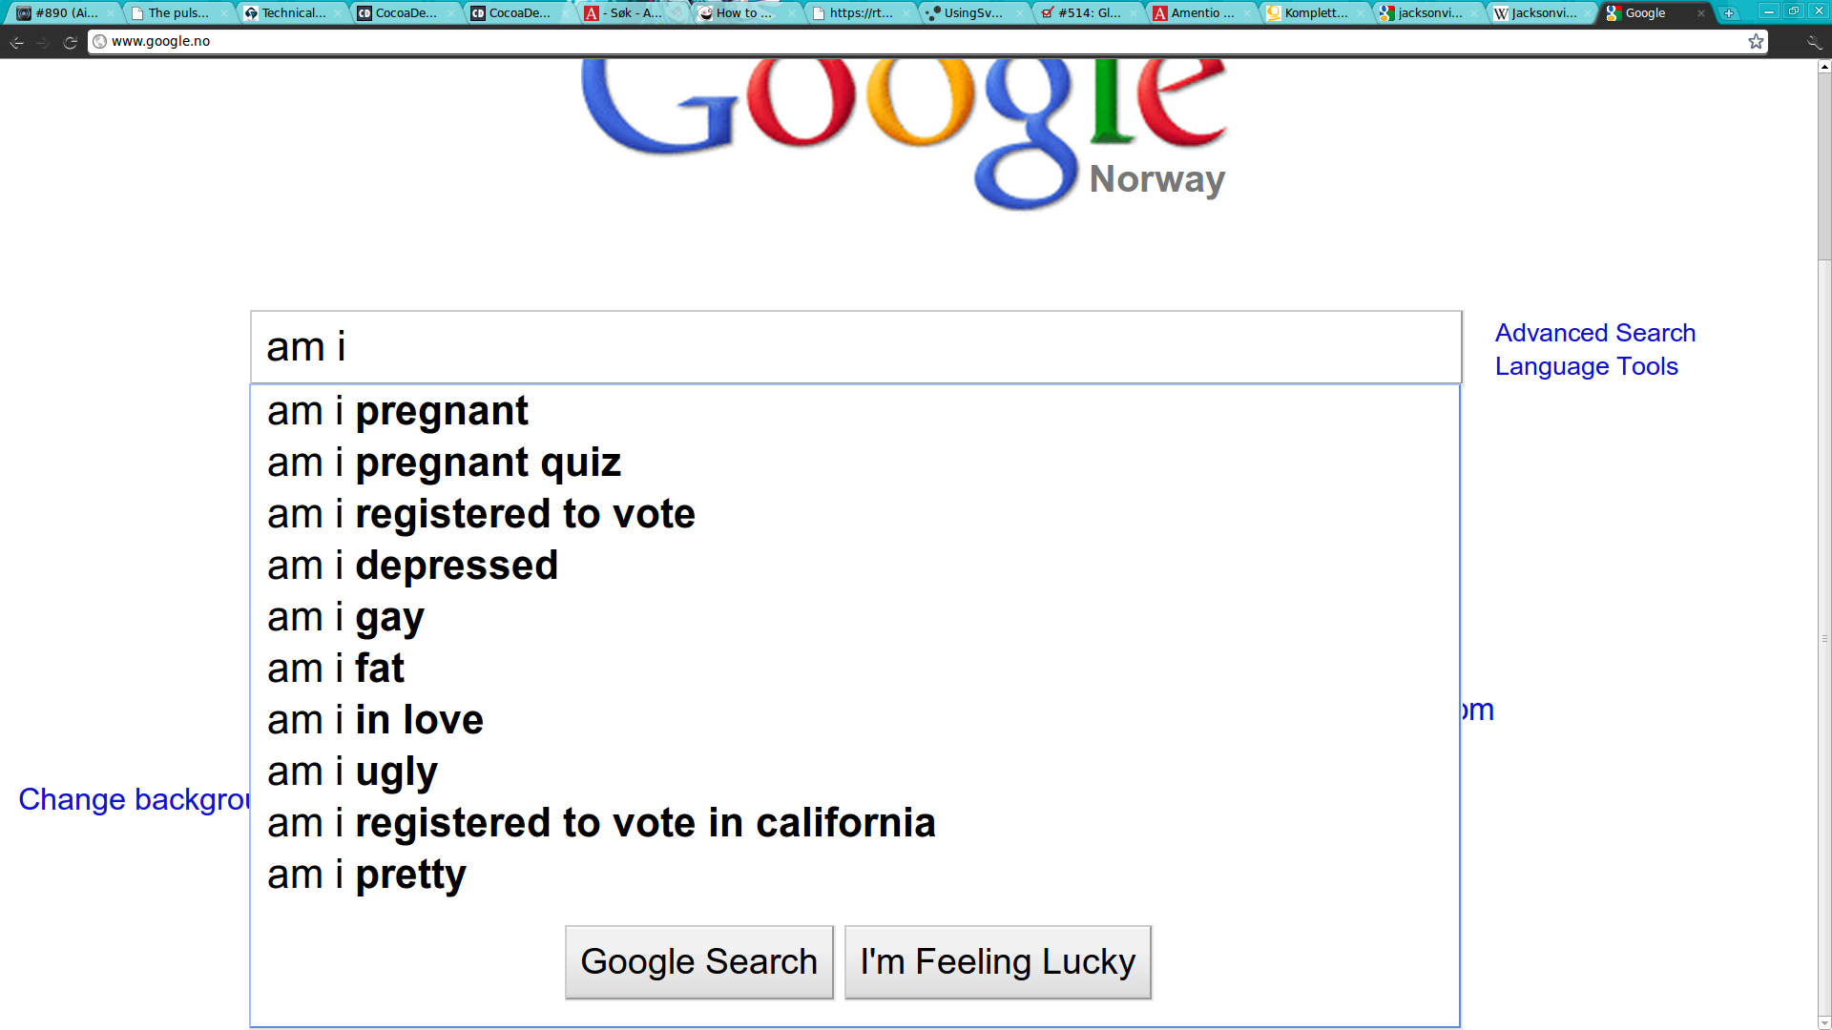Click the browser back arrow icon
The width and height of the screenshot is (1832, 1030).
tap(17, 42)
